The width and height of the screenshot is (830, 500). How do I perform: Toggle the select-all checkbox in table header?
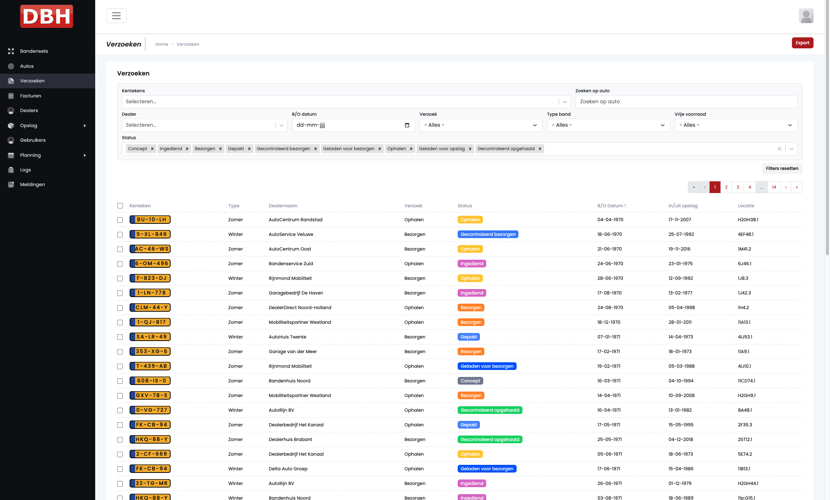(120, 206)
